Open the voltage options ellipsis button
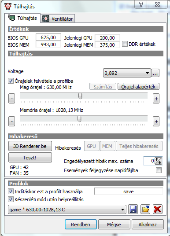170x236 pixels. pos(155,73)
